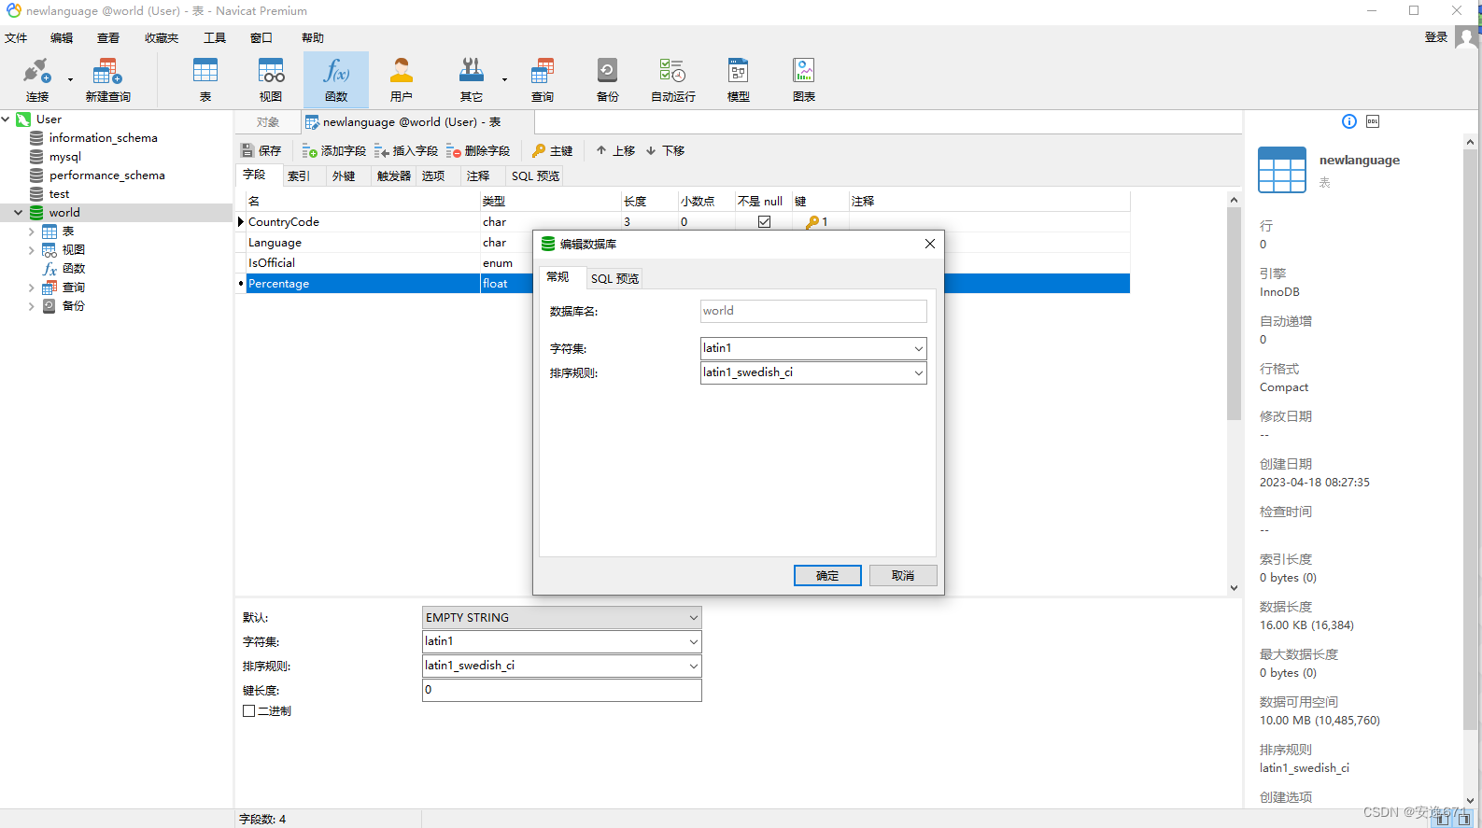Collapse the world database node

coord(18,213)
